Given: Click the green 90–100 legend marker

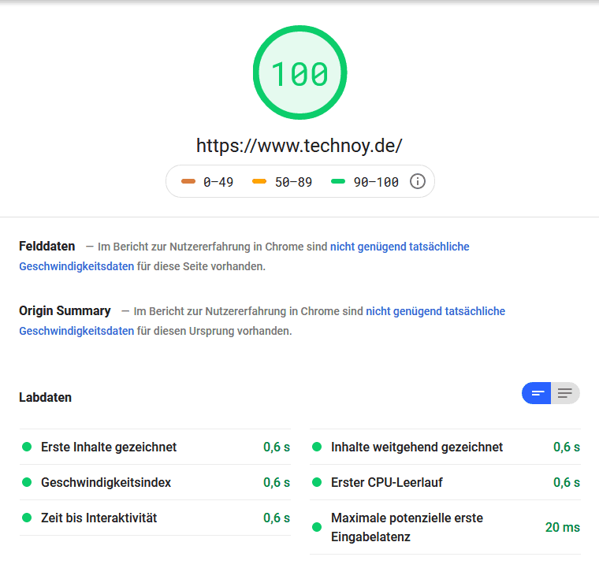Looking at the screenshot, I should click(x=338, y=182).
